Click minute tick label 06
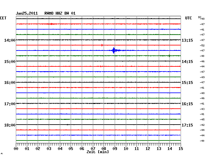The image size is (206, 157). [x=82, y=148]
